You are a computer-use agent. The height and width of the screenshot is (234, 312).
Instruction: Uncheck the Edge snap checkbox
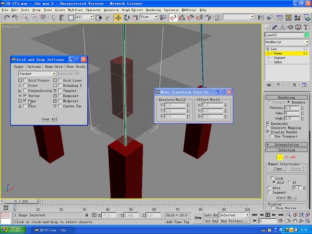click(x=25, y=101)
